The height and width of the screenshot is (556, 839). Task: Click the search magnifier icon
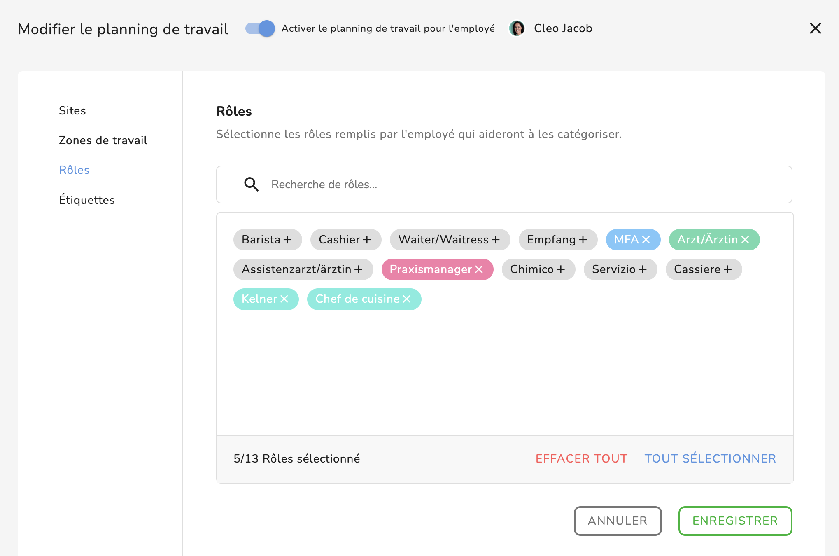click(251, 185)
